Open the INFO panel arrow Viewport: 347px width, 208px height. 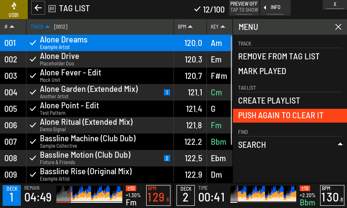coord(275,8)
